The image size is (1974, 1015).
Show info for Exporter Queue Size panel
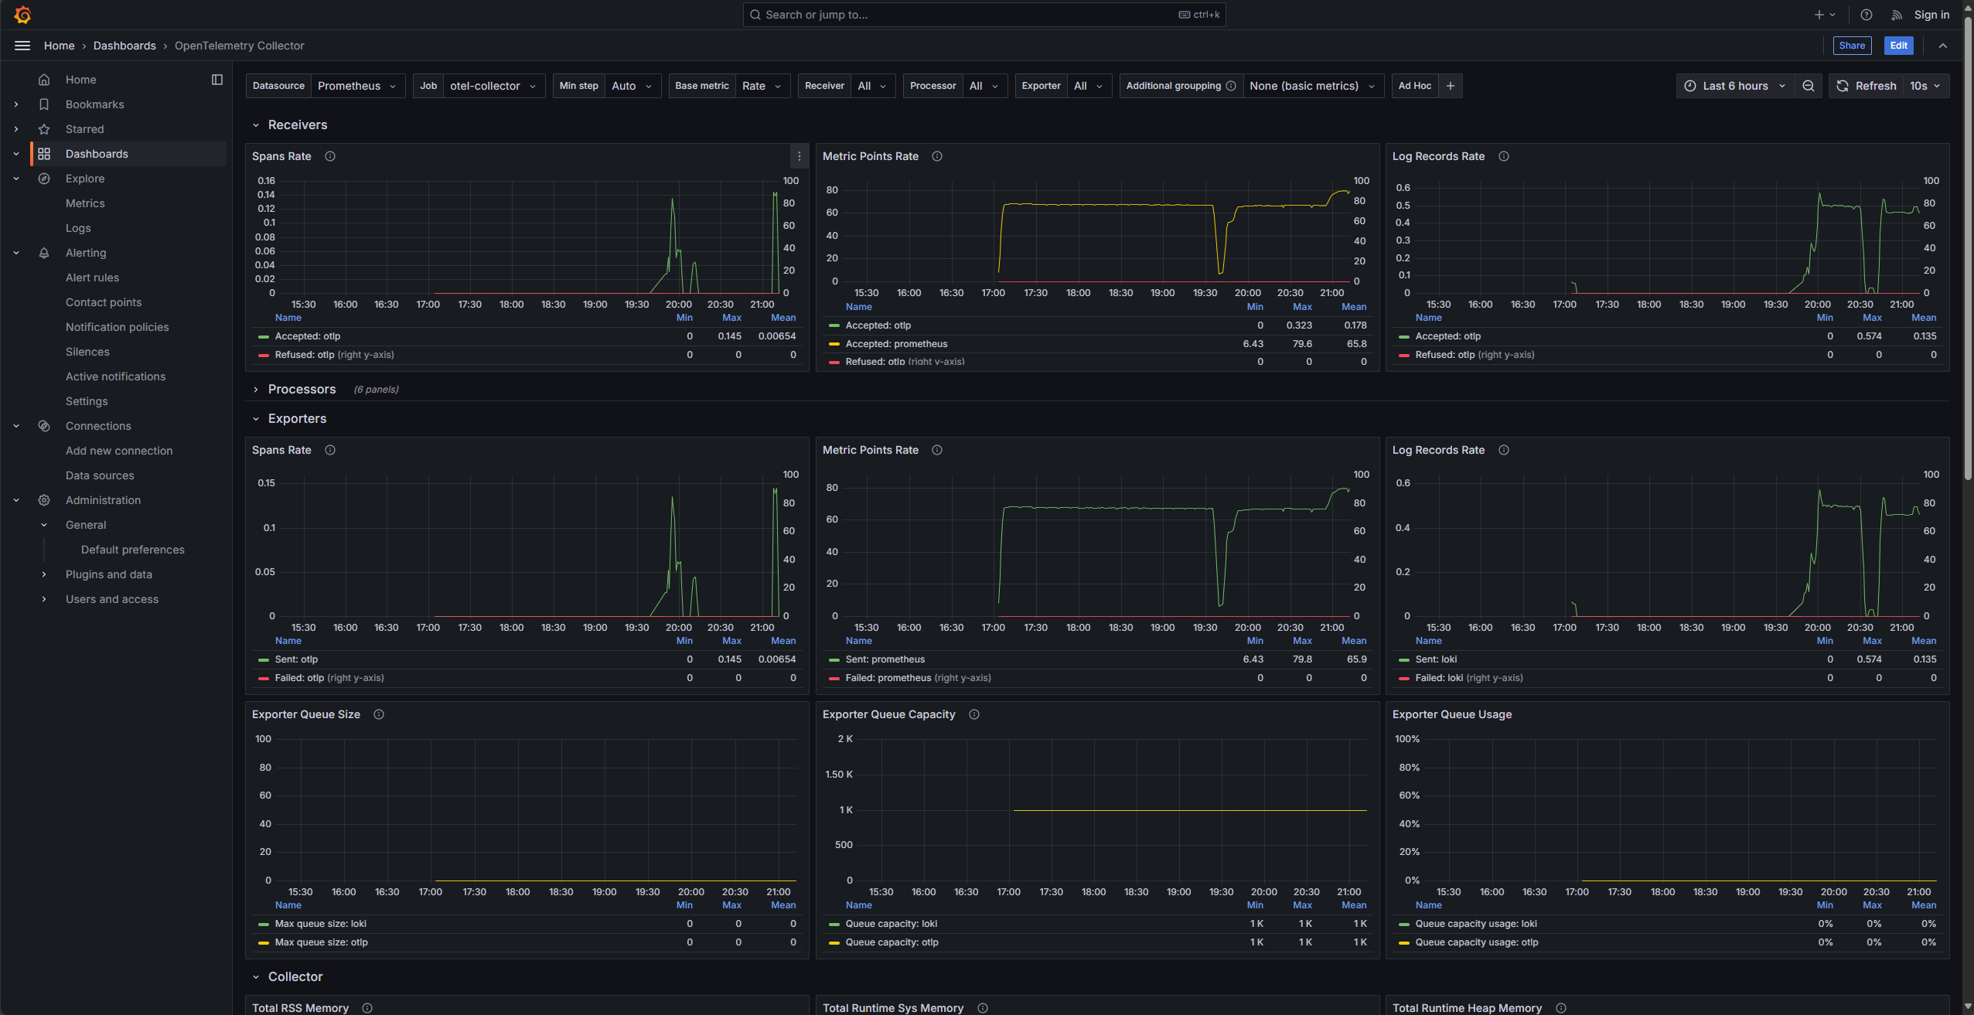tap(379, 714)
